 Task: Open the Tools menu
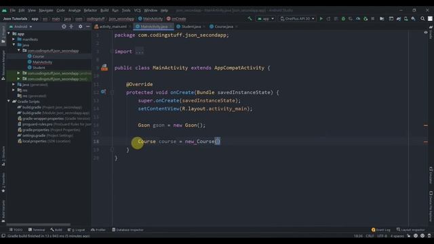click(x=126, y=10)
